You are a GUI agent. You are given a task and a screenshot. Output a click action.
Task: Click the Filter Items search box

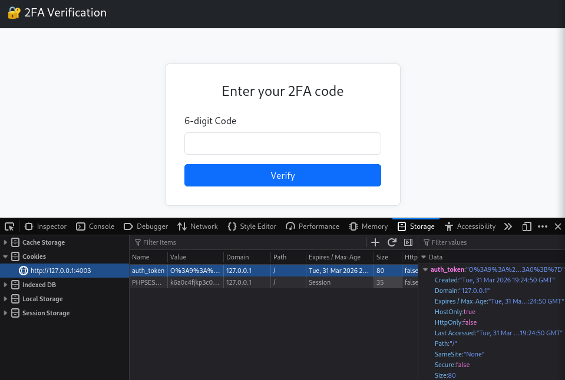click(249, 242)
